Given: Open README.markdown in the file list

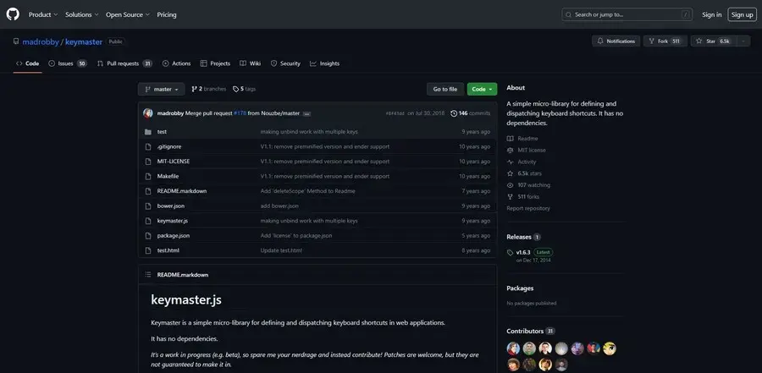Looking at the screenshot, I should 182,191.
